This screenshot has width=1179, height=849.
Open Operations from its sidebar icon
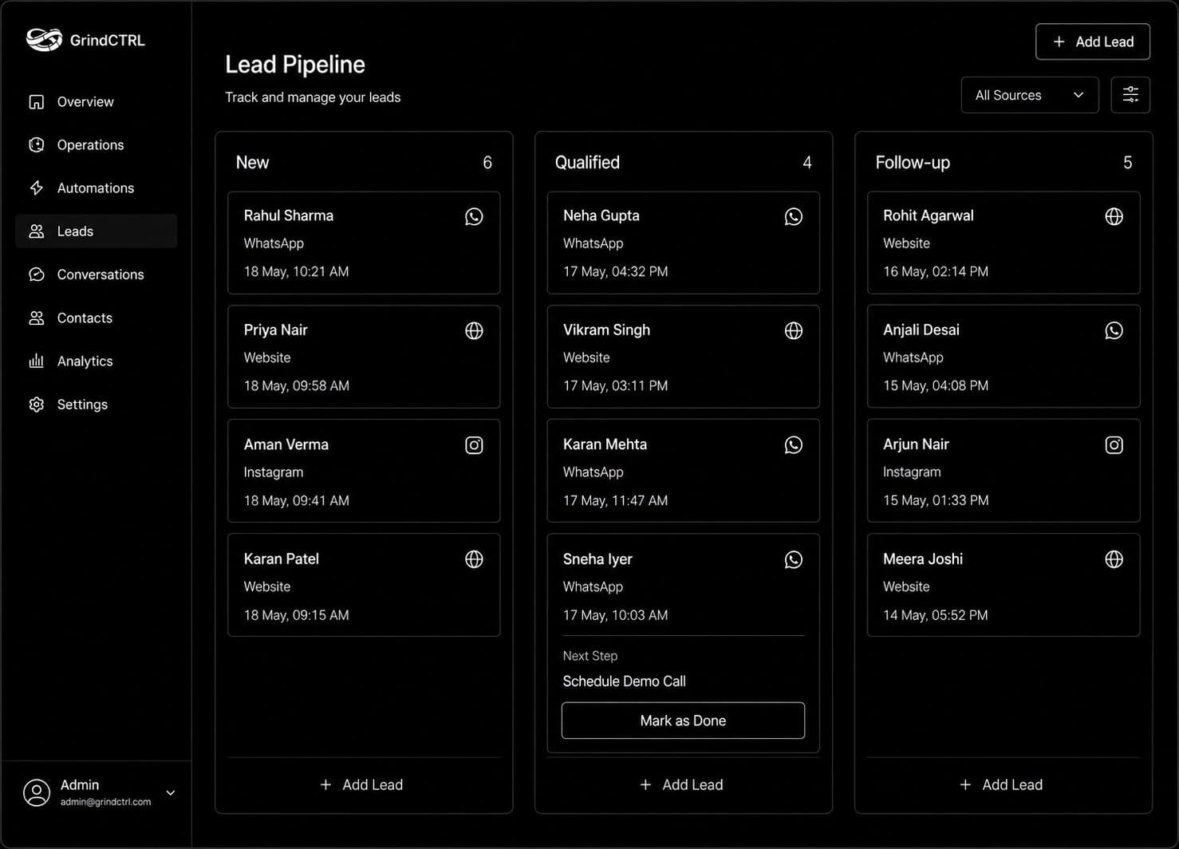pyautogui.click(x=37, y=145)
